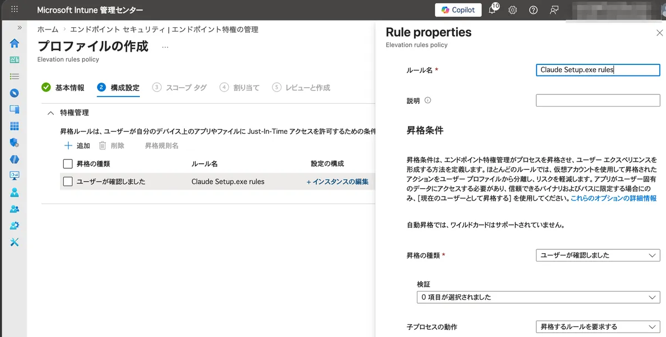Click the info icon next to 説明
The height and width of the screenshot is (337, 666).
click(427, 100)
